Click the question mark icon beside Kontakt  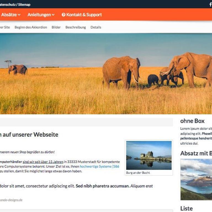pos(63,15)
